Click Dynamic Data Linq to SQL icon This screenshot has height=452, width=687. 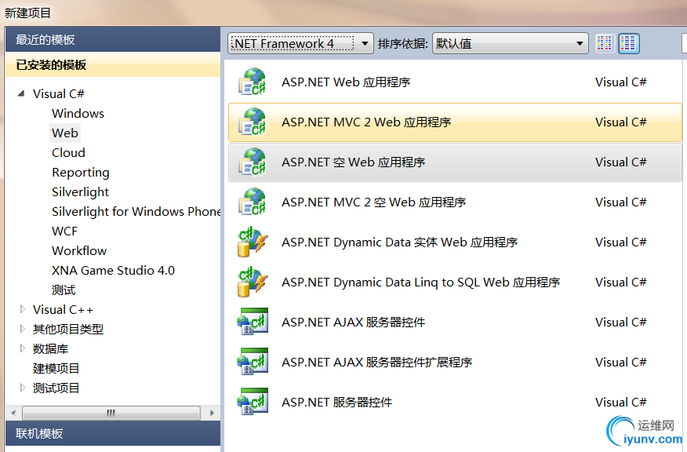pyautogui.click(x=253, y=282)
